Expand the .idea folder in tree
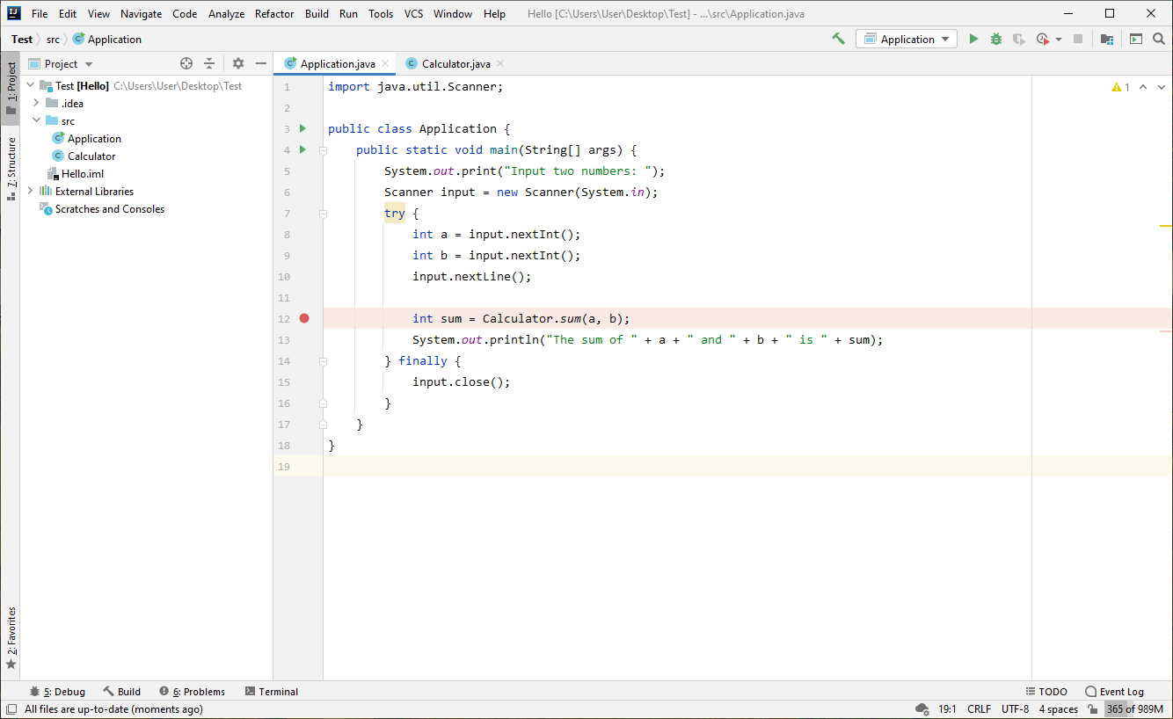This screenshot has height=719, width=1173. (x=36, y=103)
